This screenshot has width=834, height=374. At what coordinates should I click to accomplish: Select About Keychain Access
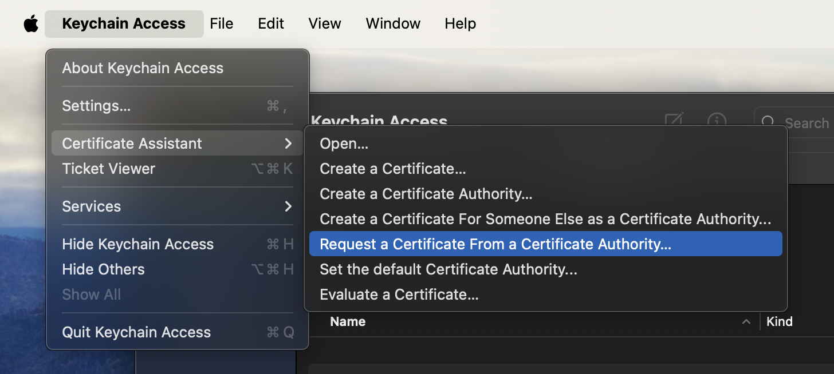point(143,68)
